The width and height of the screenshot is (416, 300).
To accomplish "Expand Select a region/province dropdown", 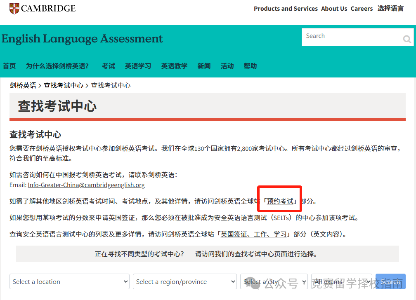I will click(184, 281).
